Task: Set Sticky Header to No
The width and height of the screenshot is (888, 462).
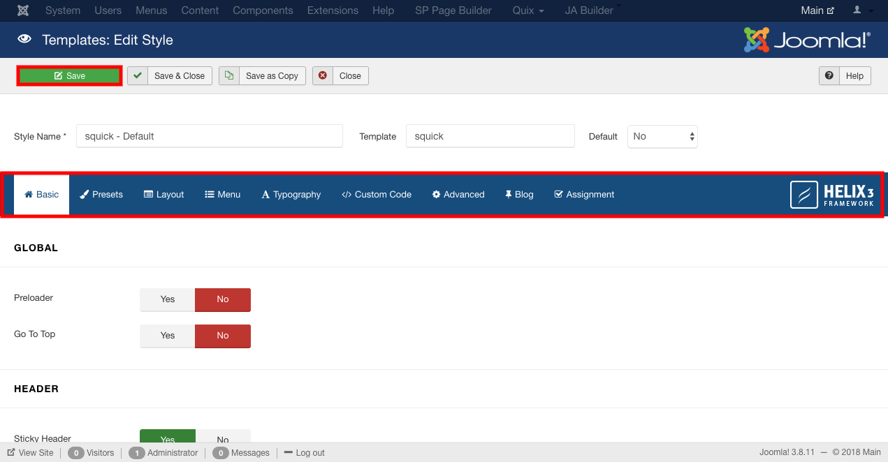Action: coord(223,438)
